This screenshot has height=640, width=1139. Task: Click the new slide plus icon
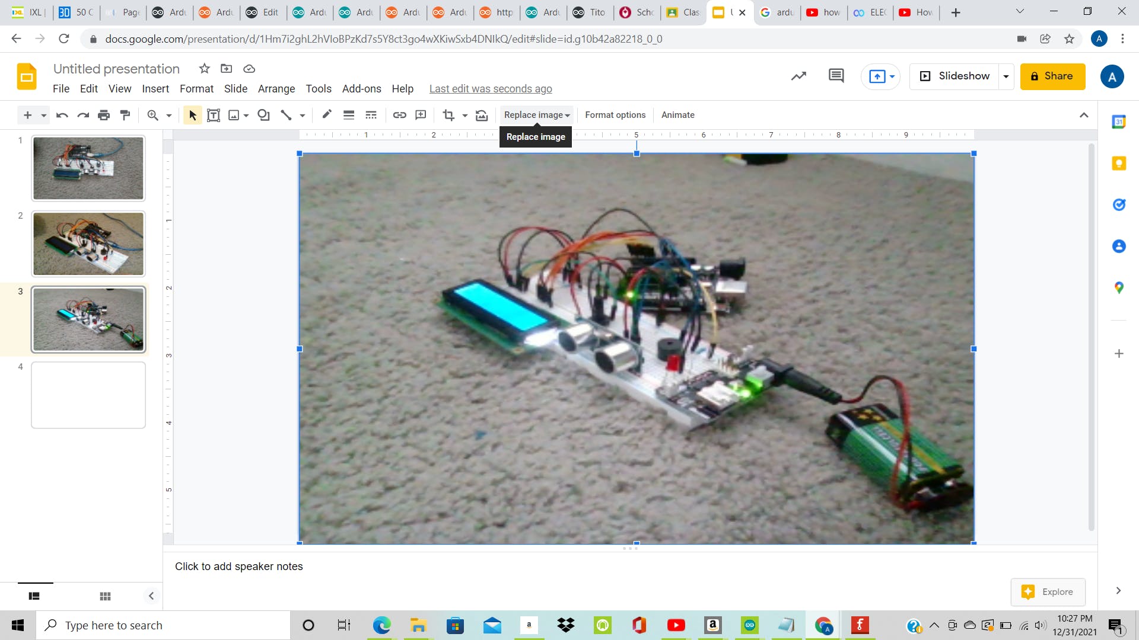pos(27,115)
